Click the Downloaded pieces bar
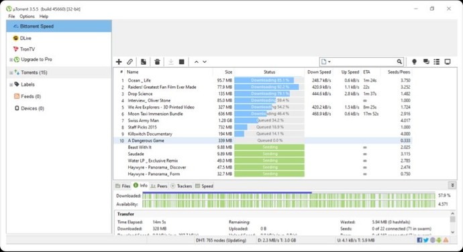 pyautogui.click(x=289, y=196)
